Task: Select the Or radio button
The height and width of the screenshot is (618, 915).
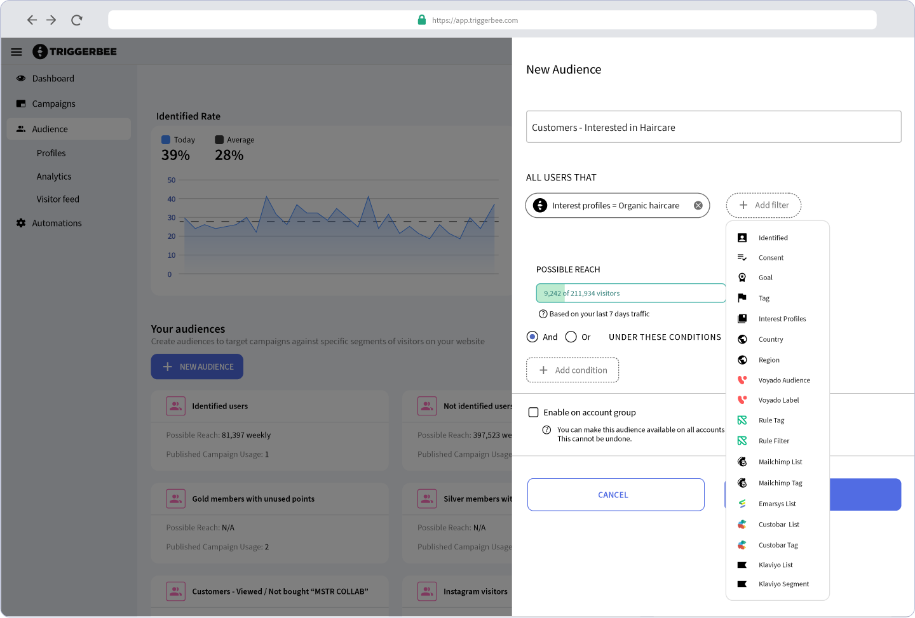Action: coord(571,337)
